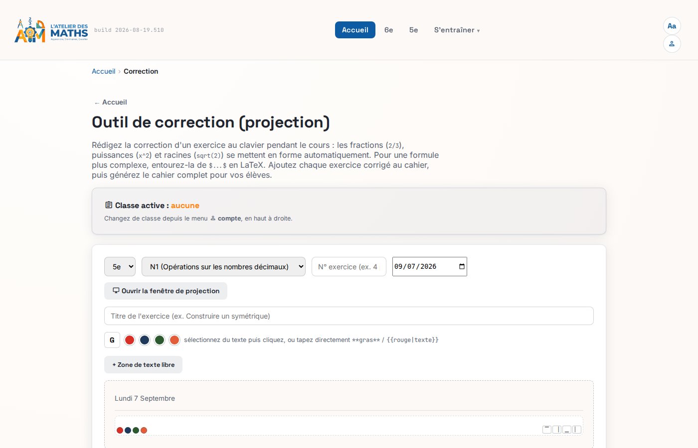Click the Accueil breadcrumb link

click(x=103, y=71)
